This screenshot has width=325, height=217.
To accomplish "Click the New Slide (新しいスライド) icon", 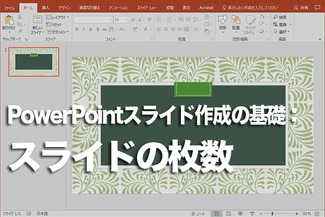I will [37, 20].
